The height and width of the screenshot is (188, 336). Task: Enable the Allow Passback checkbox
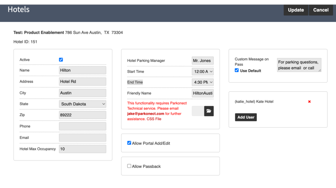pyautogui.click(x=129, y=166)
